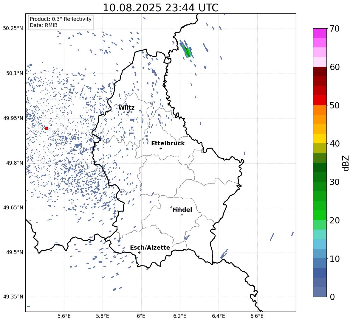Click the dBZ colorbar axis label

[x=346, y=163]
